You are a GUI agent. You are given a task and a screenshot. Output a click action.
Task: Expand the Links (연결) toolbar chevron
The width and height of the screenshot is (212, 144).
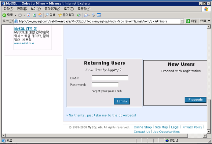pyautogui.click(x=209, y=21)
